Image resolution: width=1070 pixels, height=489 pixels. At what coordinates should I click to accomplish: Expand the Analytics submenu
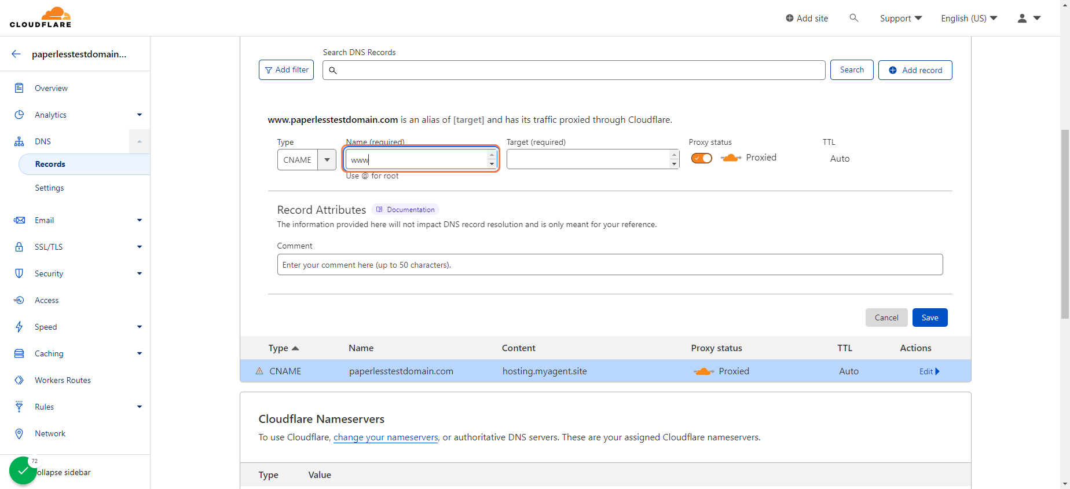tap(140, 115)
